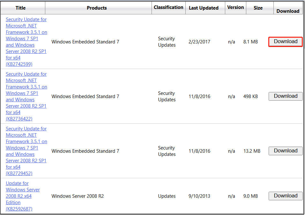The height and width of the screenshot is (215, 305).
Task: Click the size value 498 KB
Action: coord(250,96)
